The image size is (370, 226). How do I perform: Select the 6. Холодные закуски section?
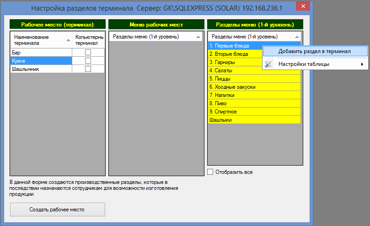point(254,87)
